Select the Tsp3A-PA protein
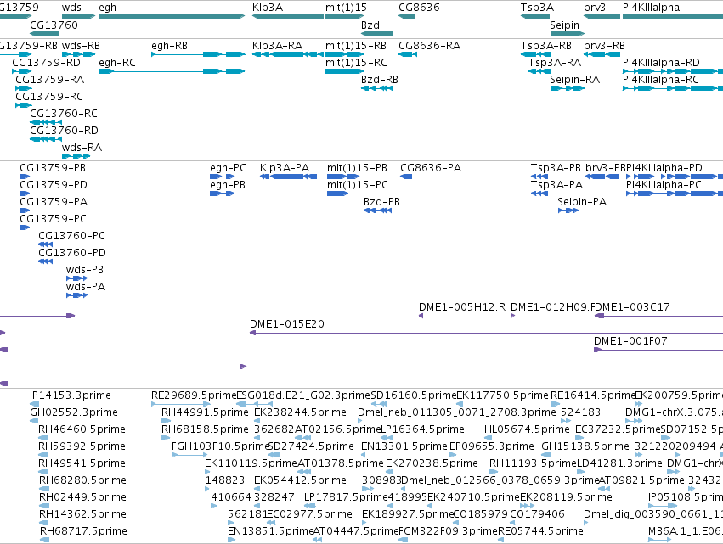This screenshot has width=723, height=544. pos(539,193)
